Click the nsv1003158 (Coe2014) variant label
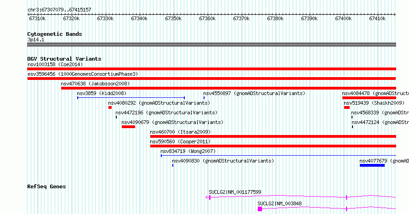Image resolution: width=409 pixels, height=214 pixels. pyautogui.click(x=55, y=64)
